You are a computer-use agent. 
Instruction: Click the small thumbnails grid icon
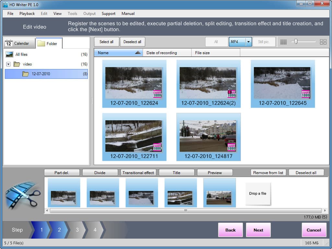(283, 42)
